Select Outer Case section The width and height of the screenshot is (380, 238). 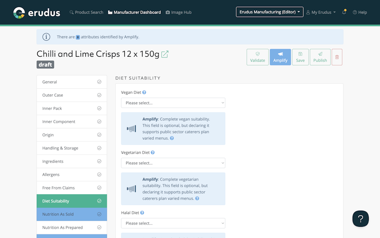click(72, 95)
